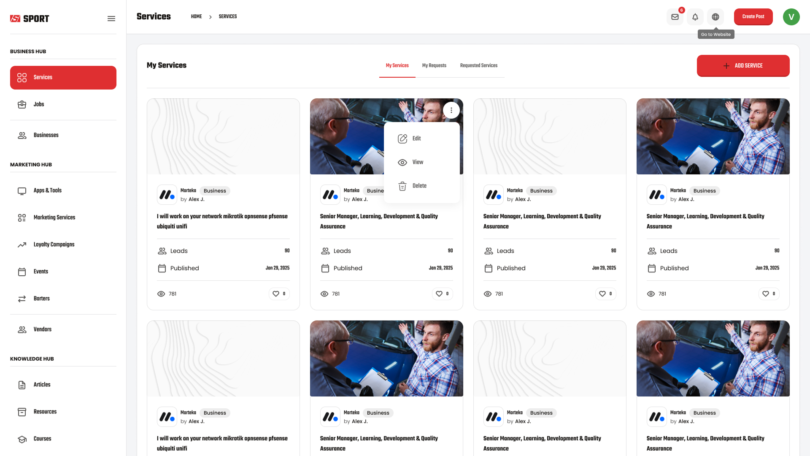Image resolution: width=810 pixels, height=456 pixels.
Task: Click the second-row second card photo
Action: (386, 358)
